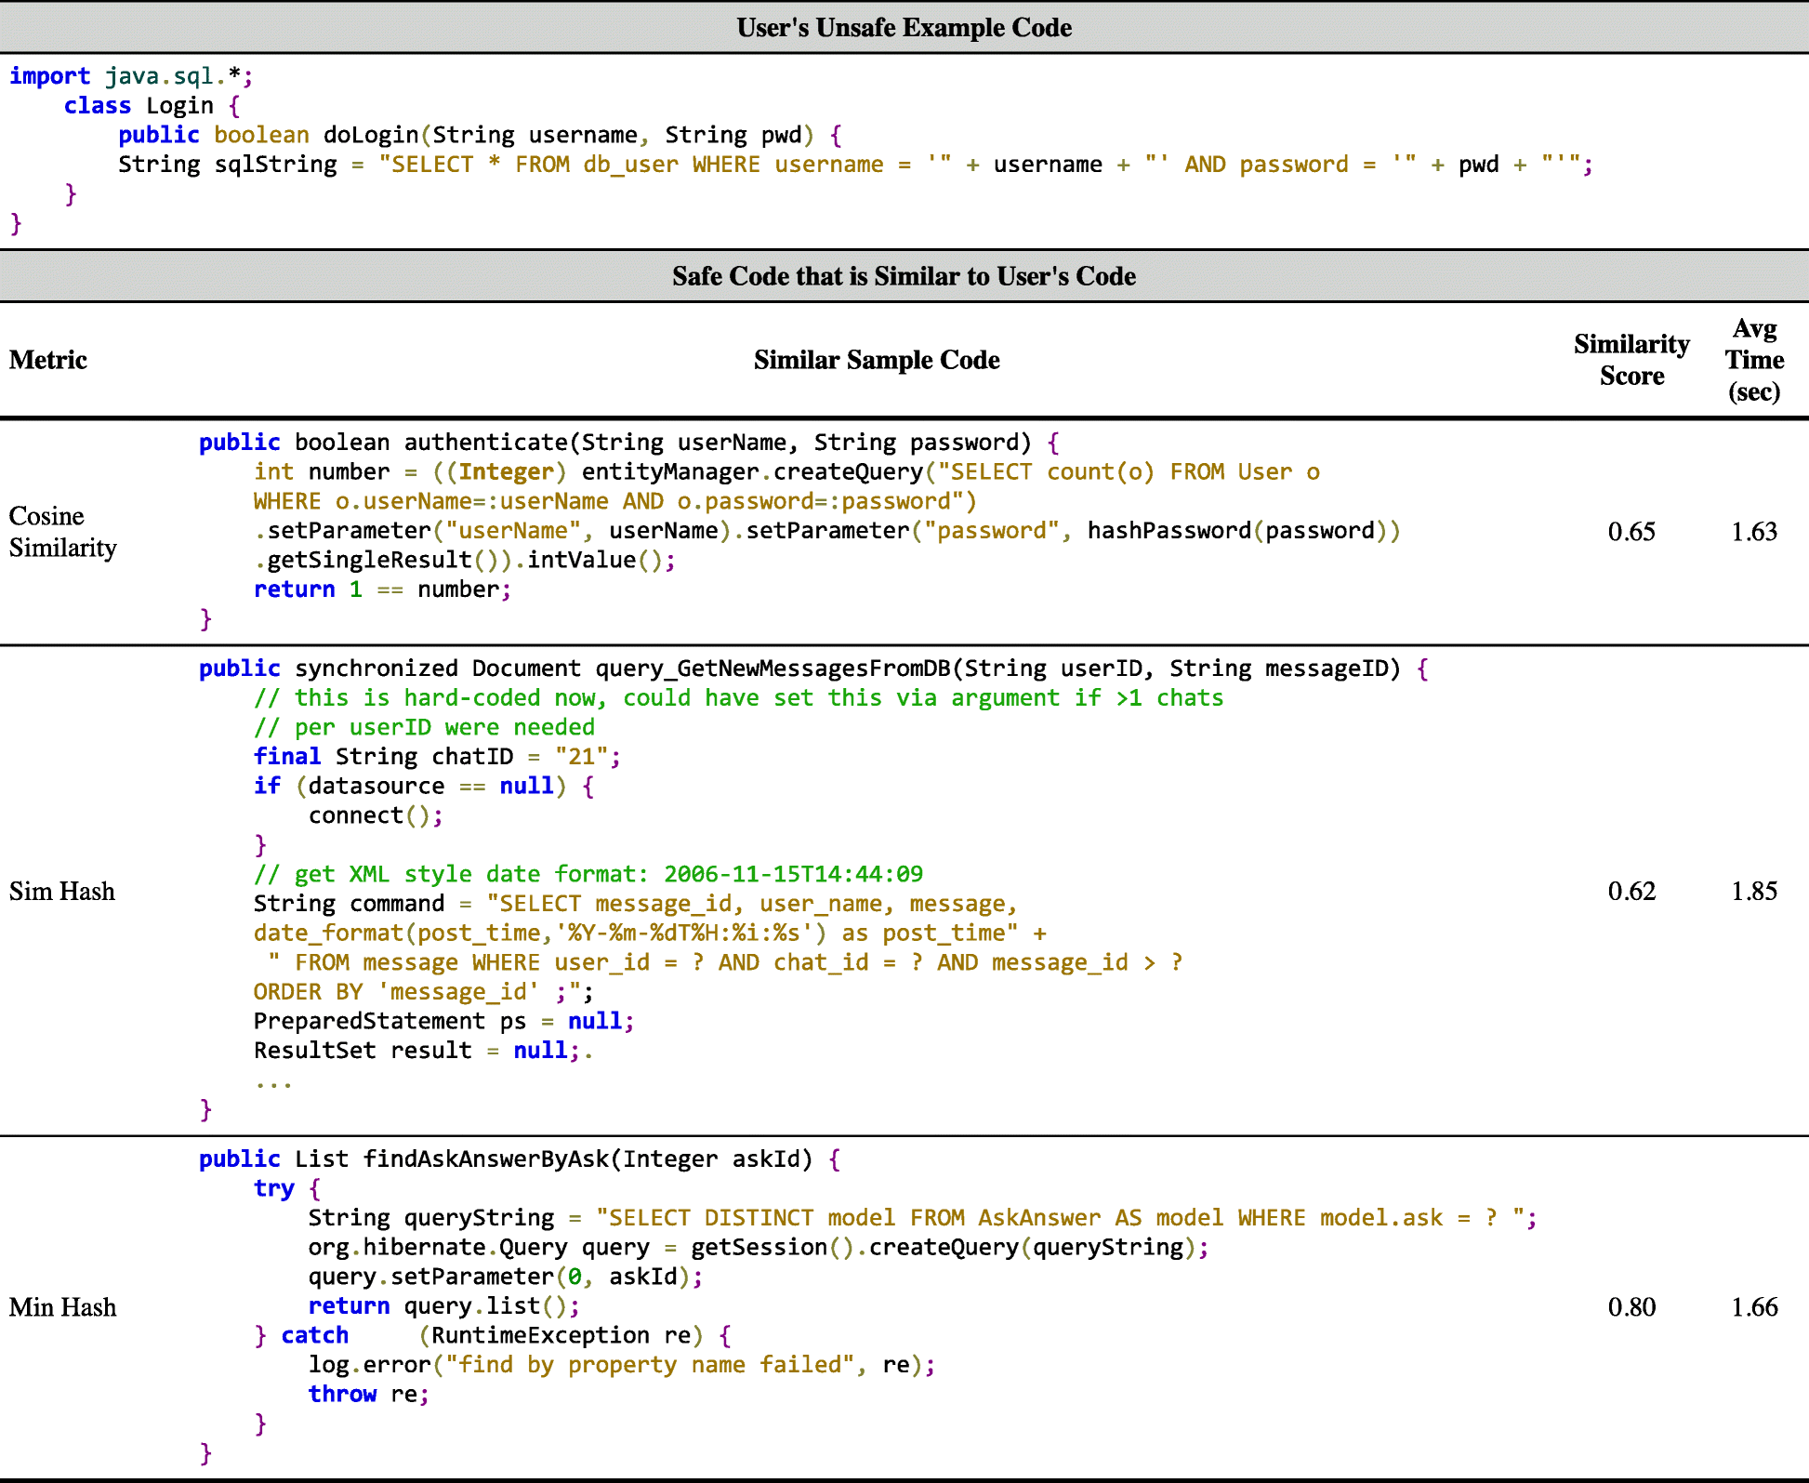Select the 'User's Unsafe Example Code' tab
Screen dimensions: 1809x1483
click(903, 18)
